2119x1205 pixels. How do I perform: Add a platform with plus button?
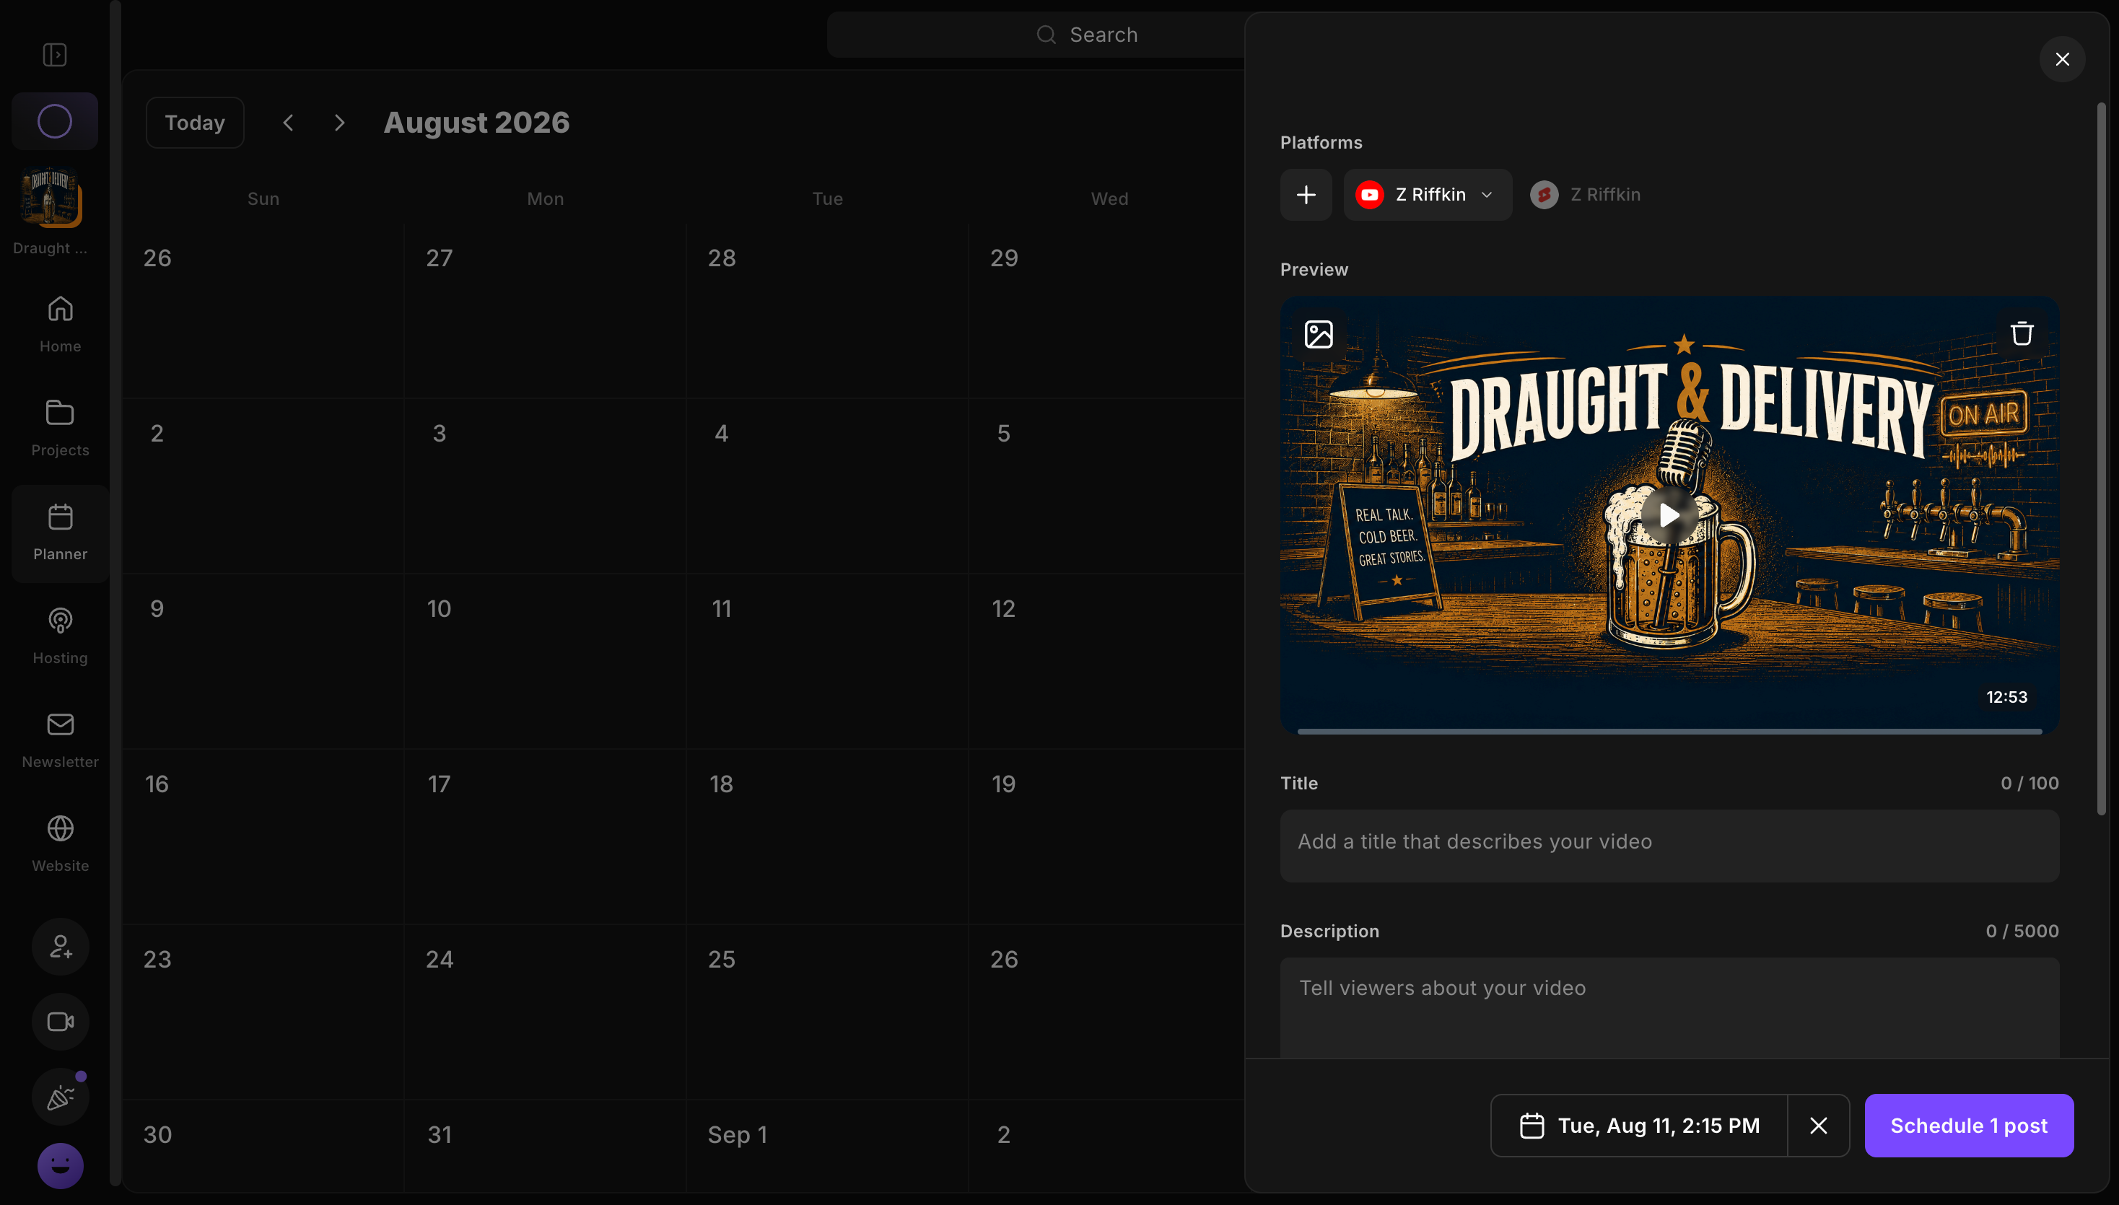coord(1306,195)
